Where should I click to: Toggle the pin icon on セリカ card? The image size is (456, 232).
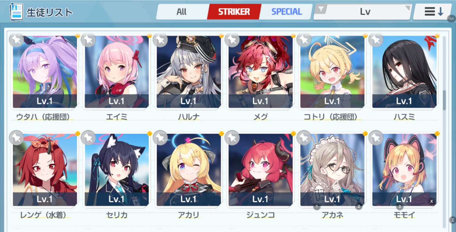pos(88,138)
